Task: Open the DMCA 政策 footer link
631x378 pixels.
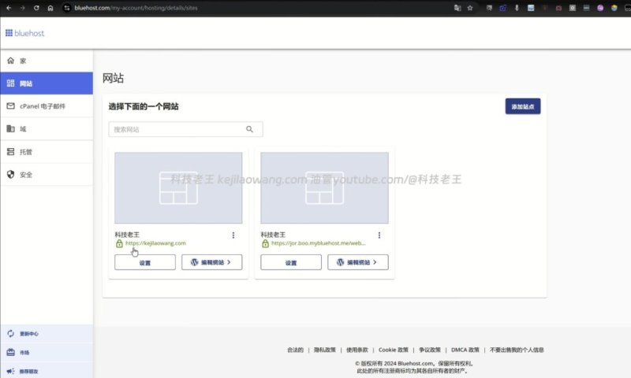Action: coord(465,350)
